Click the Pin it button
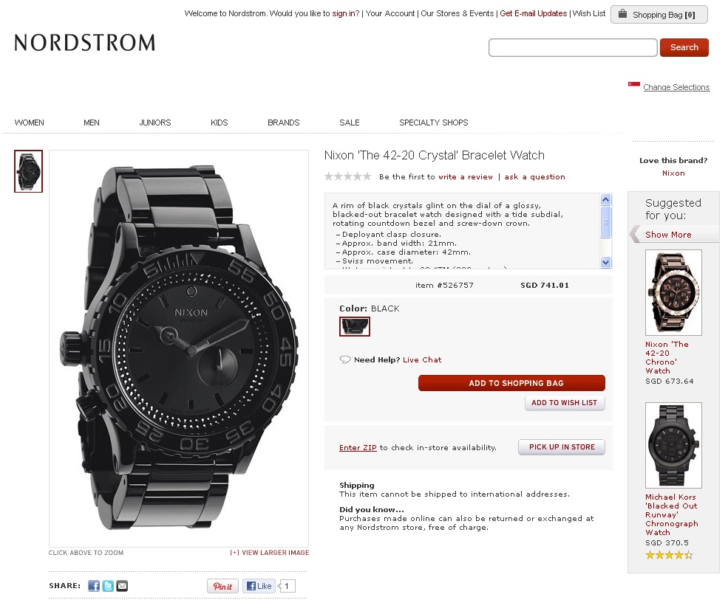This screenshot has width=728, height=600. (x=223, y=586)
